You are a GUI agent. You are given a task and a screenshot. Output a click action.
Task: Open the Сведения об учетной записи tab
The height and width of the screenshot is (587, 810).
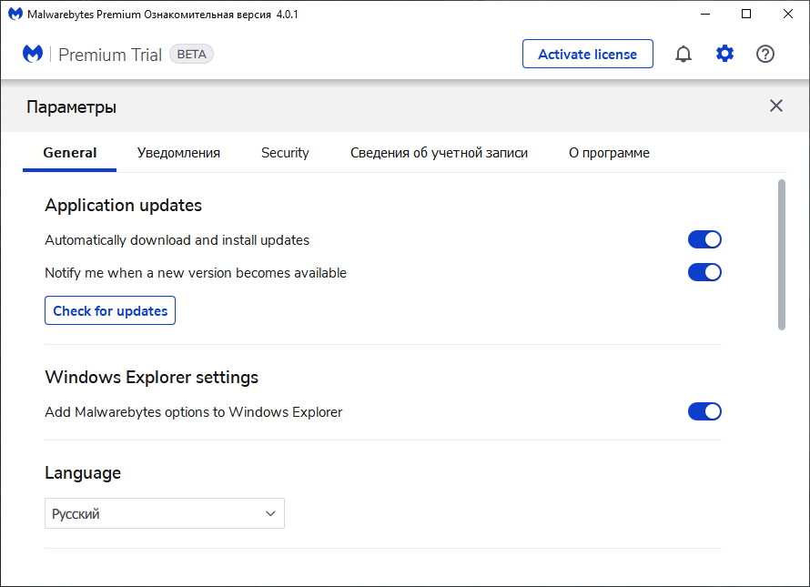(439, 153)
